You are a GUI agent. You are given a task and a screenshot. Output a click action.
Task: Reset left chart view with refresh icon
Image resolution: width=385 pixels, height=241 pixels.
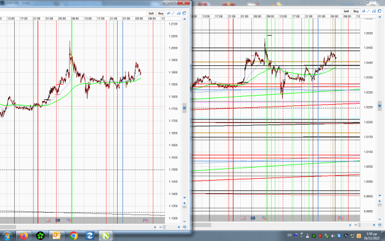tap(185, 227)
